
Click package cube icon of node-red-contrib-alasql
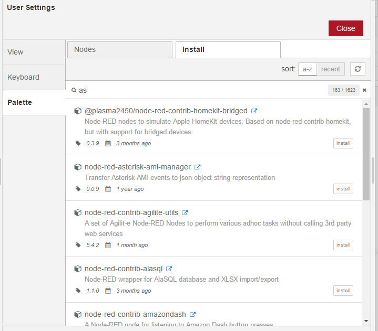pyautogui.click(x=78, y=269)
